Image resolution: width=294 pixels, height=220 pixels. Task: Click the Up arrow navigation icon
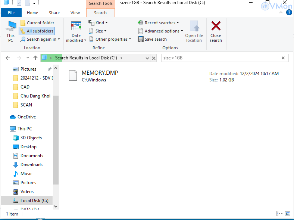click(x=35, y=58)
